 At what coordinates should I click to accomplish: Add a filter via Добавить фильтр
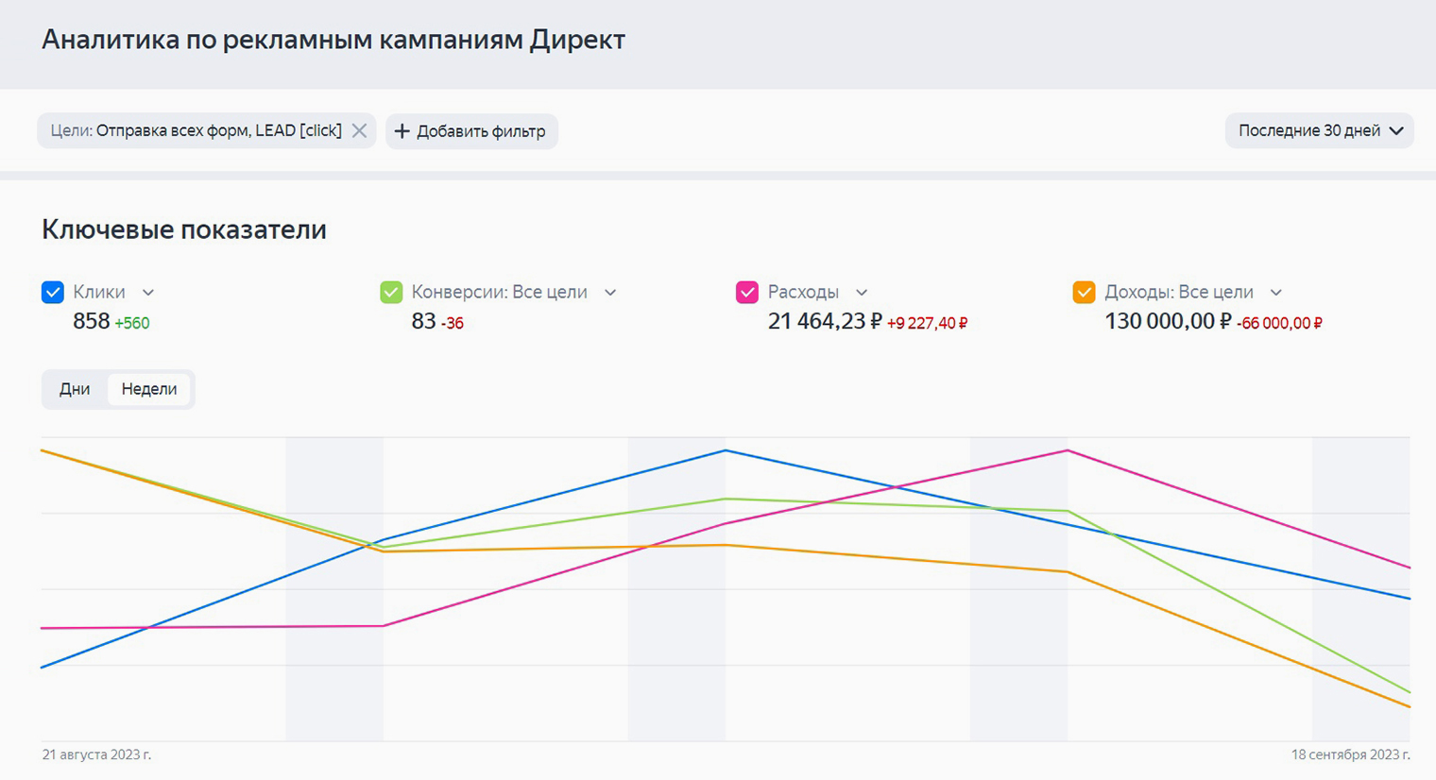(x=471, y=131)
